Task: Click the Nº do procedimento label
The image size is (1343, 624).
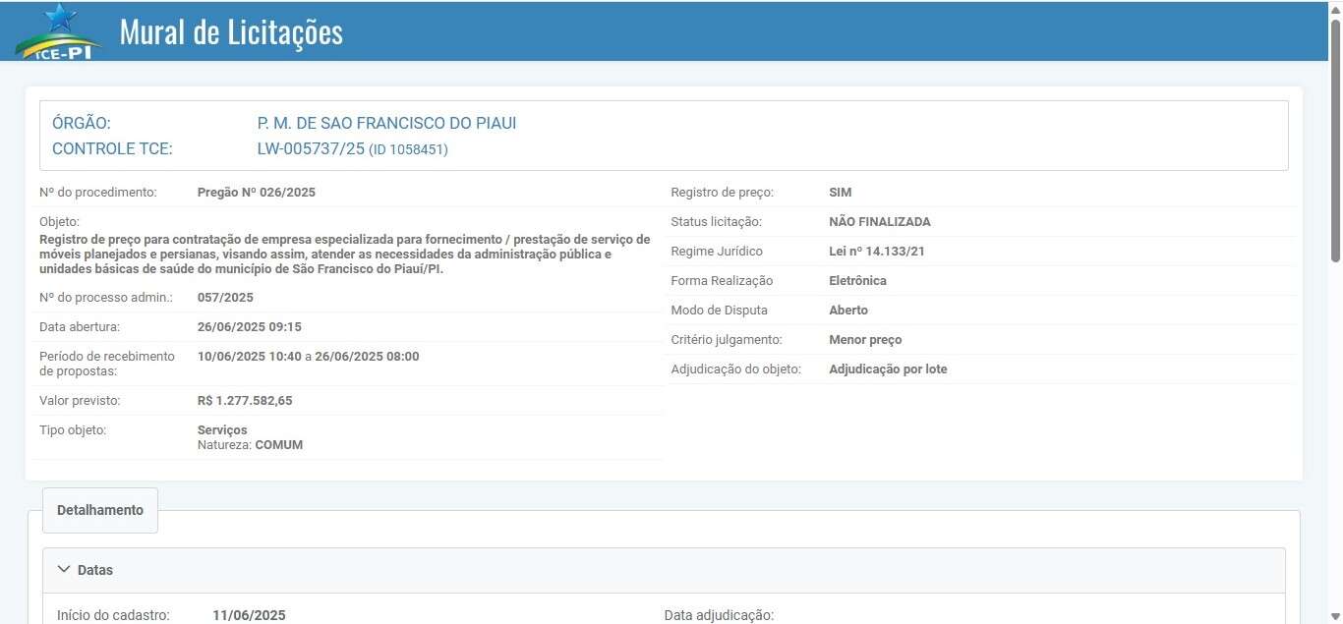Action: pos(98,193)
